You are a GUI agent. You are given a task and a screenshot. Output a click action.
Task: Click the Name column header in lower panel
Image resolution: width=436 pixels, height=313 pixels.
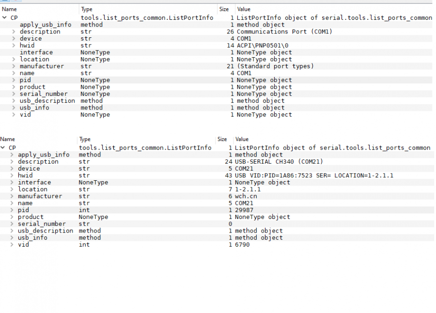8,139
